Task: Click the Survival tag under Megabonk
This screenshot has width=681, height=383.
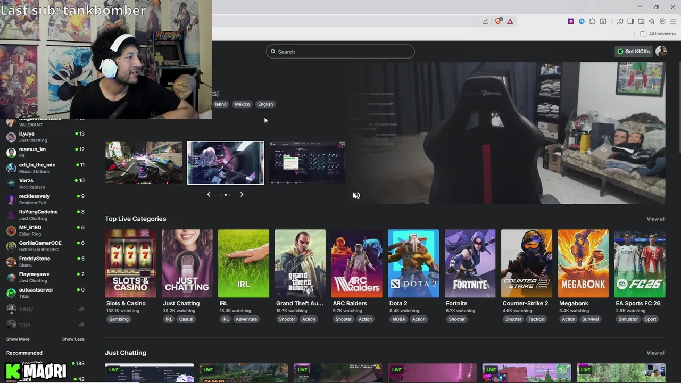Action: [591, 319]
